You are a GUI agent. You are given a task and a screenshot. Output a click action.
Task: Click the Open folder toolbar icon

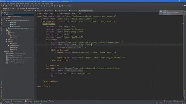coord(1,6)
